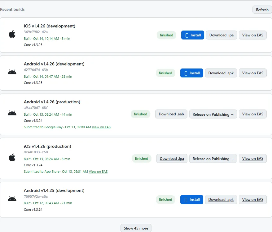The image size is (272, 232).
Task: Click build ID d2776d7d-63b
Action: pos(36,70)
